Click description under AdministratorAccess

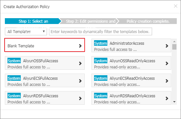pos(115,50)
